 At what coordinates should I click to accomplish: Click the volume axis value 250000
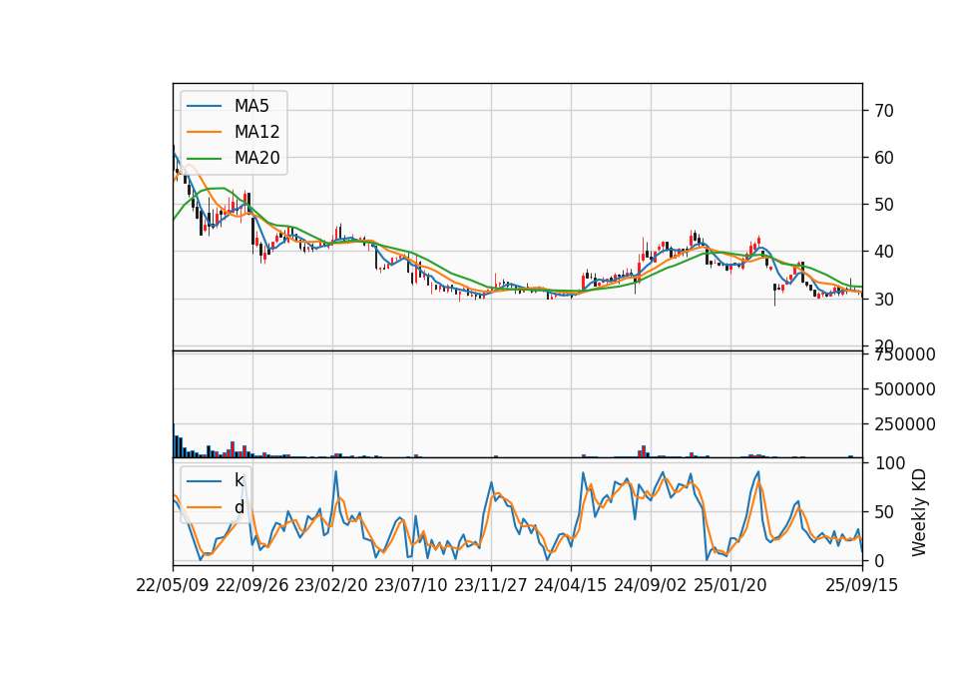tap(905, 424)
